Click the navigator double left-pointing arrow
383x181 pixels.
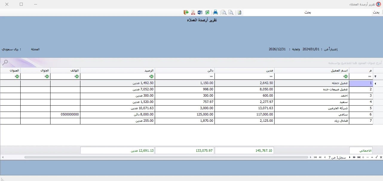point(320,157)
